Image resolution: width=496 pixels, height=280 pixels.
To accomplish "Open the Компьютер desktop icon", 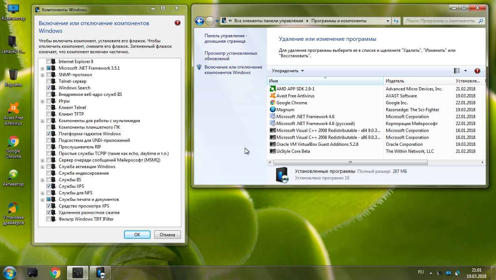I will click(x=13, y=12).
